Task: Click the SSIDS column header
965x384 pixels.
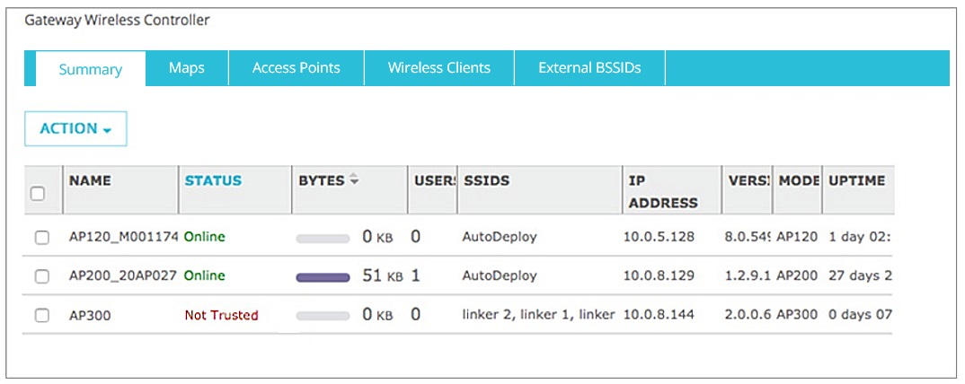Action: pos(486,180)
